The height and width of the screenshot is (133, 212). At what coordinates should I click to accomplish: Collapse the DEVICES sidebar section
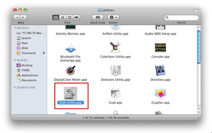[x=15, y=28]
